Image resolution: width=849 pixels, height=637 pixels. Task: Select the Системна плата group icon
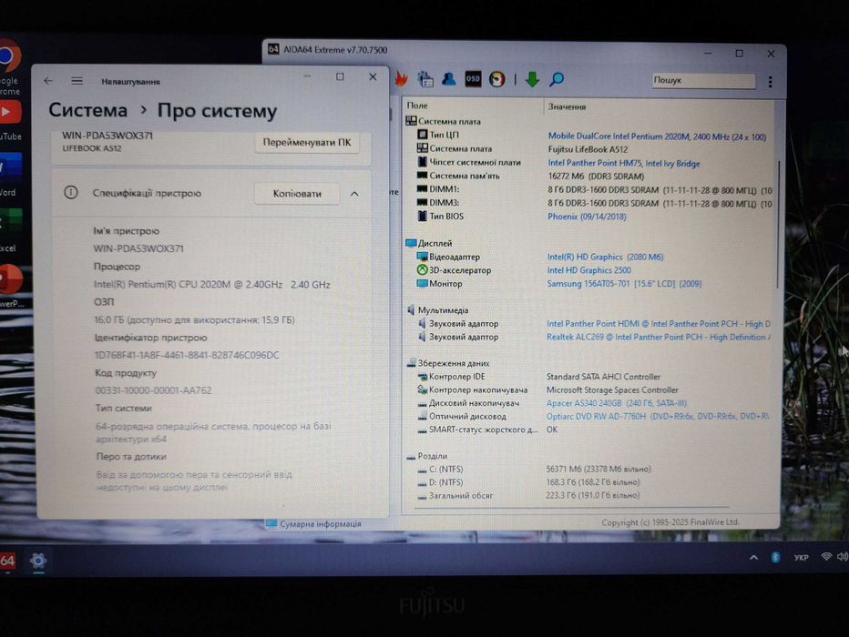click(x=411, y=121)
